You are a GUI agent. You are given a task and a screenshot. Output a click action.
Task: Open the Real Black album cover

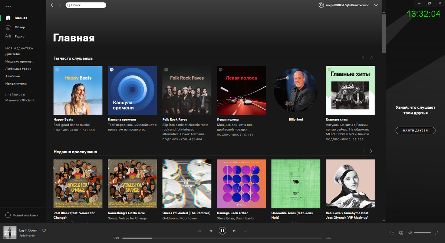pyautogui.click(x=78, y=184)
